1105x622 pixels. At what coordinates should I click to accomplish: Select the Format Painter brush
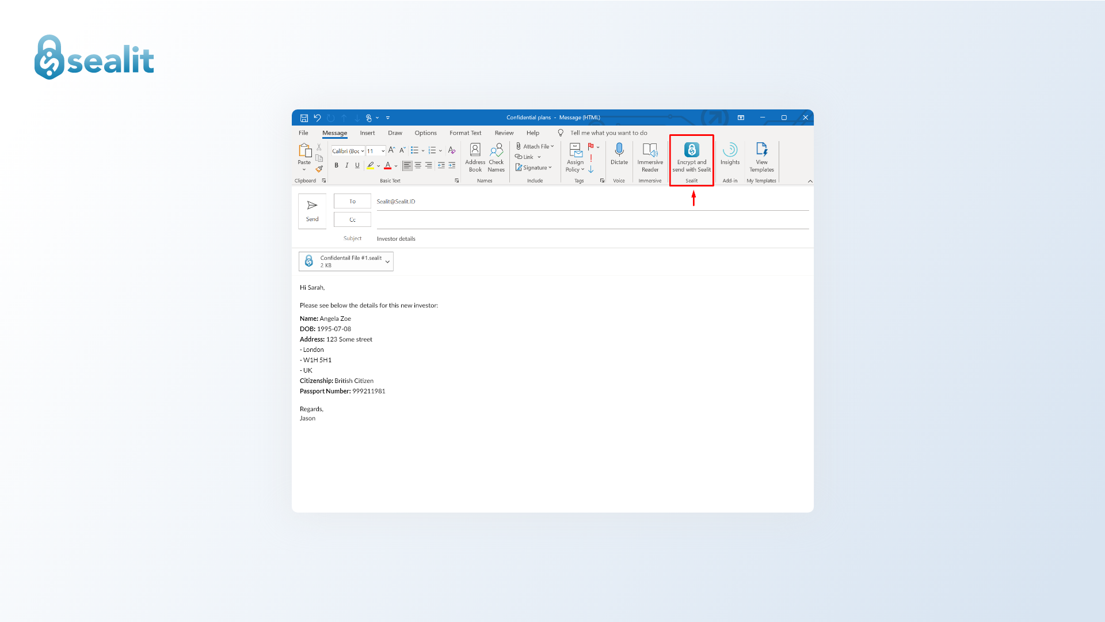319,169
